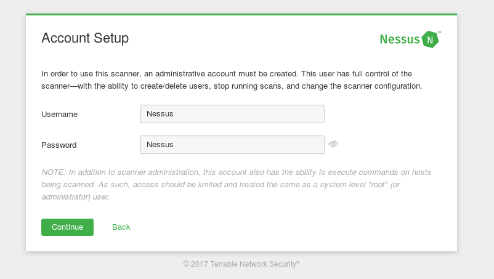494x279 pixels.
Task: Focus the Username input field
Action: pyautogui.click(x=232, y=114)
